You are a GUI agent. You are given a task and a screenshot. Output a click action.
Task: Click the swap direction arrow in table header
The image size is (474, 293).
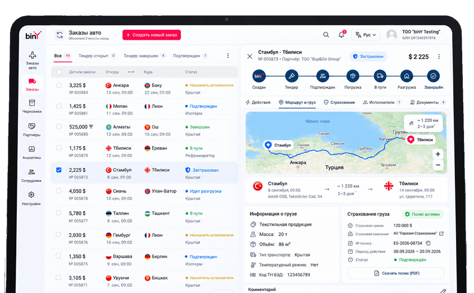coord(131,72)
